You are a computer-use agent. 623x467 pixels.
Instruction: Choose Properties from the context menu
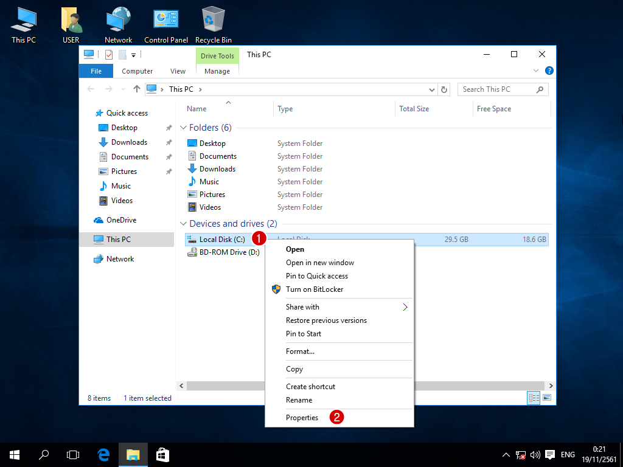point(302,418)
